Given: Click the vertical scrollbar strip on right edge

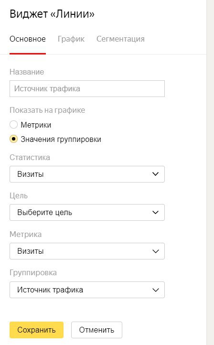Looking at the screenshot, I should pyautogui.click(x=210, y=172).
